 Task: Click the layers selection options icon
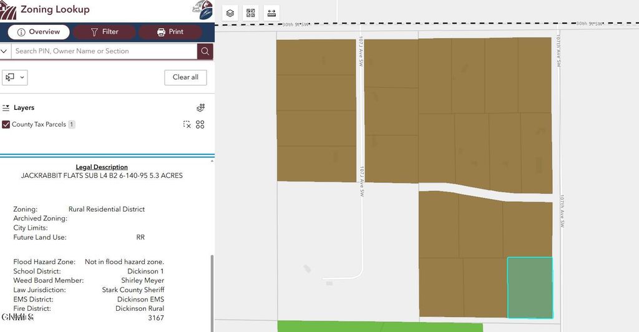(x=200, y=108)
